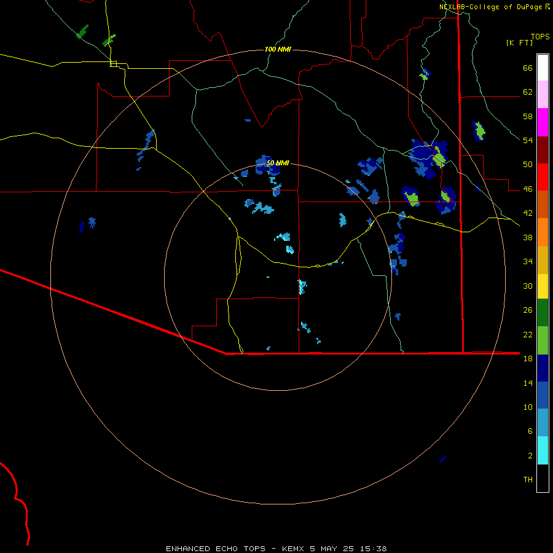The width and height of the screenshot is (553, 553).
Task: Click the 14 value on the legend
Action: pos(528,383)
